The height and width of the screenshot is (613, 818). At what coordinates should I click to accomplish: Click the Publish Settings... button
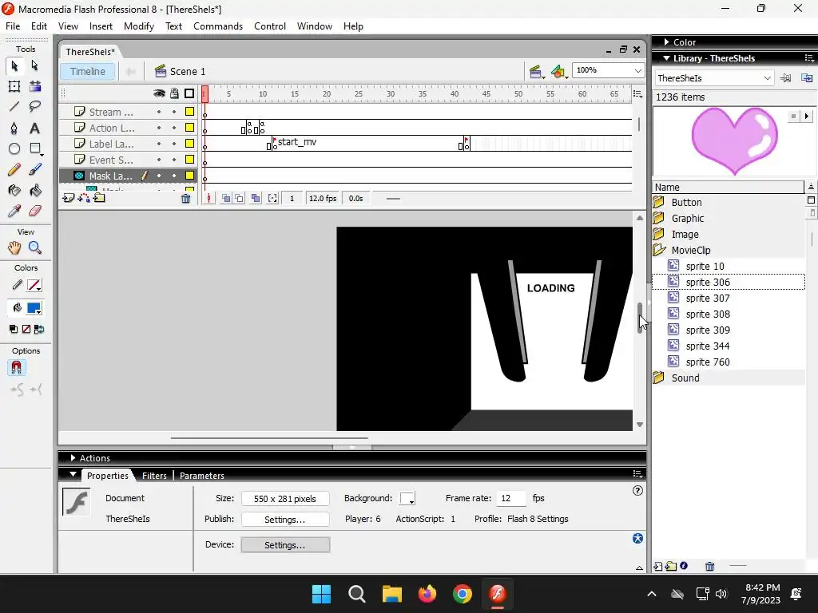click(285, 519)
